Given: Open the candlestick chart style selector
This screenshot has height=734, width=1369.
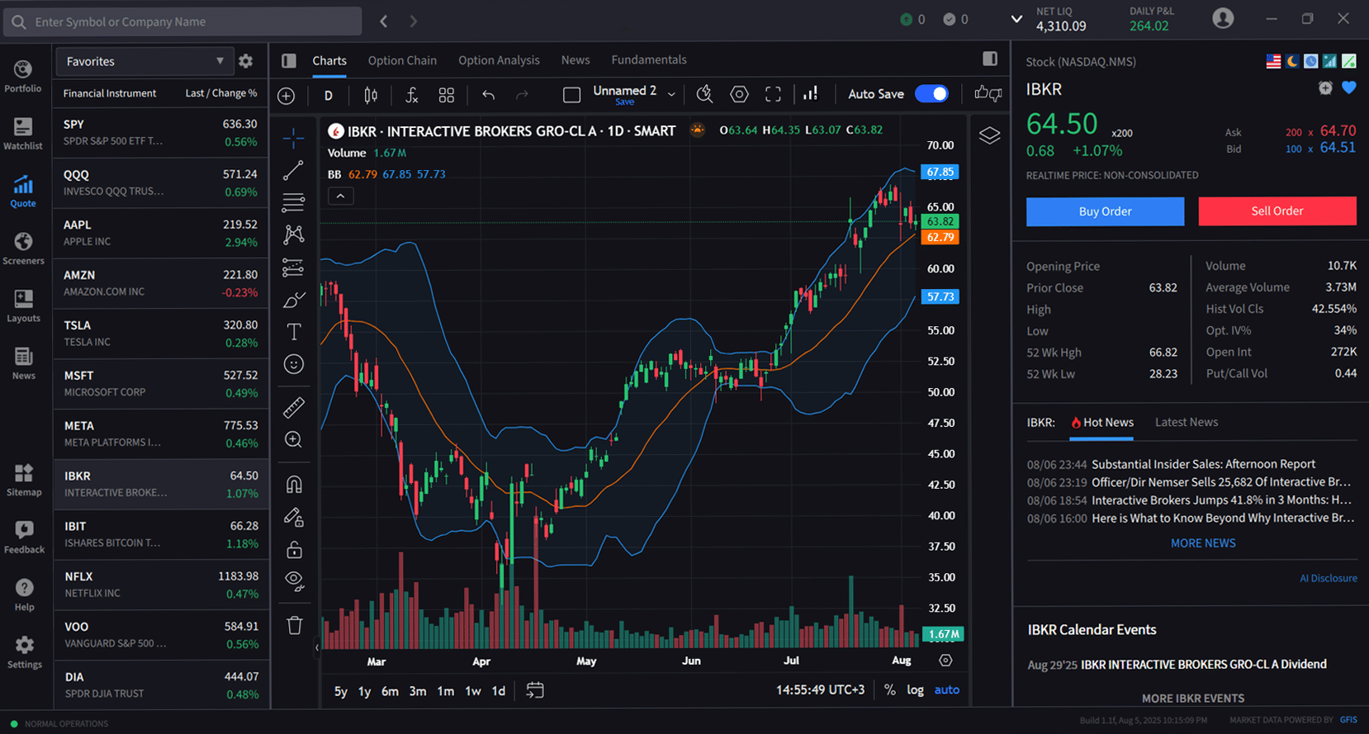Looking at the screenshot, I should tap(371, 96).
